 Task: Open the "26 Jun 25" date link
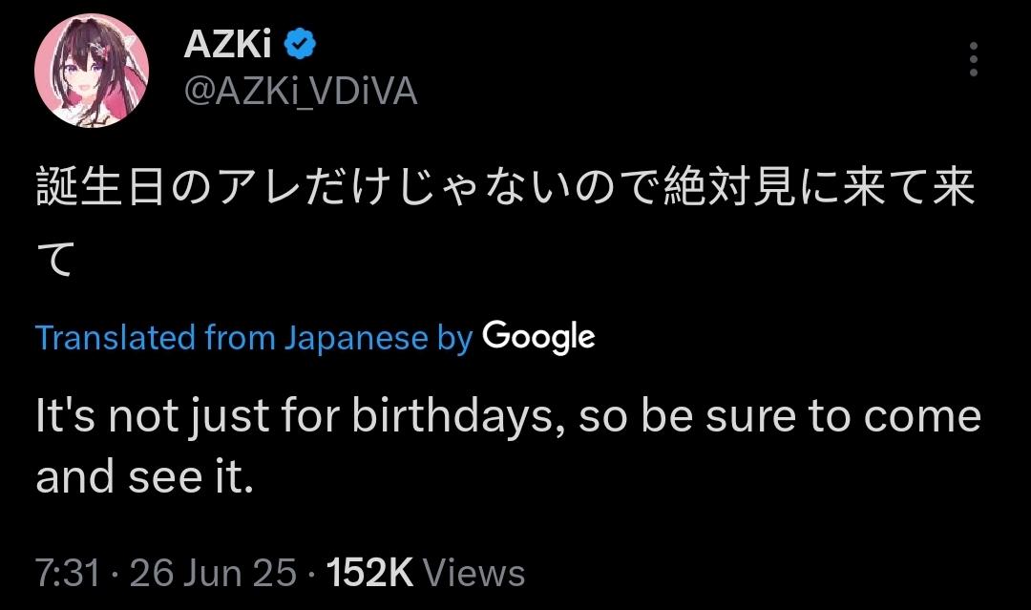point(213,573)
